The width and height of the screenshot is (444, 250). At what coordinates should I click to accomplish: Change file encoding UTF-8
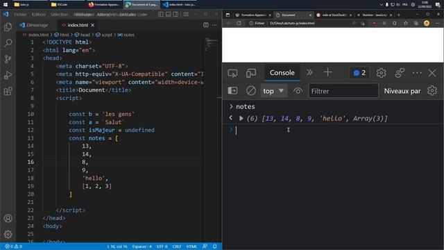pyautogui.click(x=162, y=247)
